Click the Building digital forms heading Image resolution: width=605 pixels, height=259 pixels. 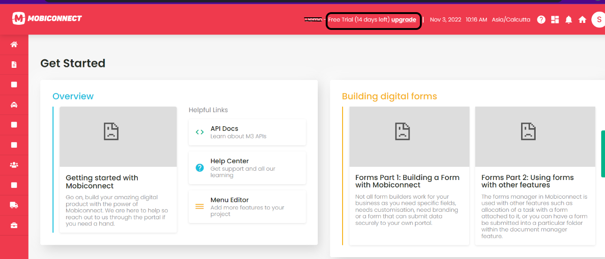pos(389,96)
